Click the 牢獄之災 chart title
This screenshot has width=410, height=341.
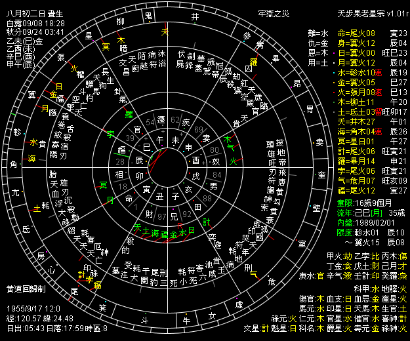(x=274, y=14)
